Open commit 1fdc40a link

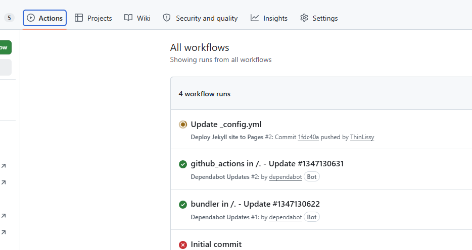[308, 137]
